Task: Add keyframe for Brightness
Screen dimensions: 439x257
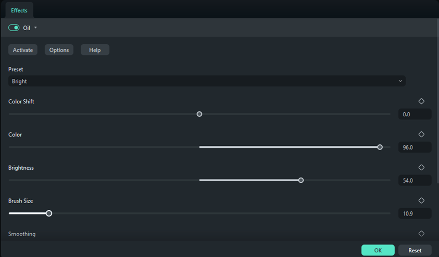Action: (421, 168)
